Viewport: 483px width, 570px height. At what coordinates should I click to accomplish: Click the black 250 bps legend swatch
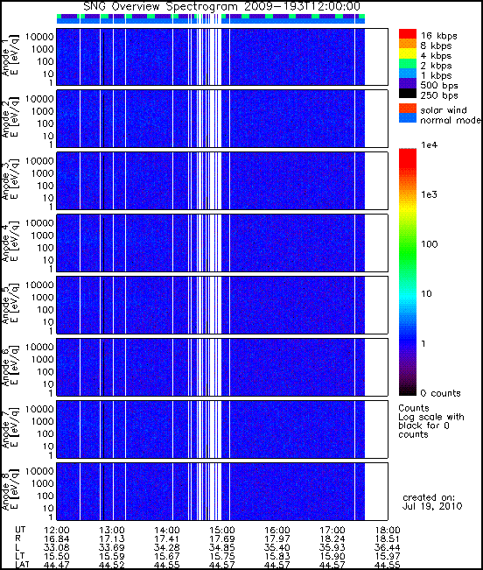click(408, 93)
